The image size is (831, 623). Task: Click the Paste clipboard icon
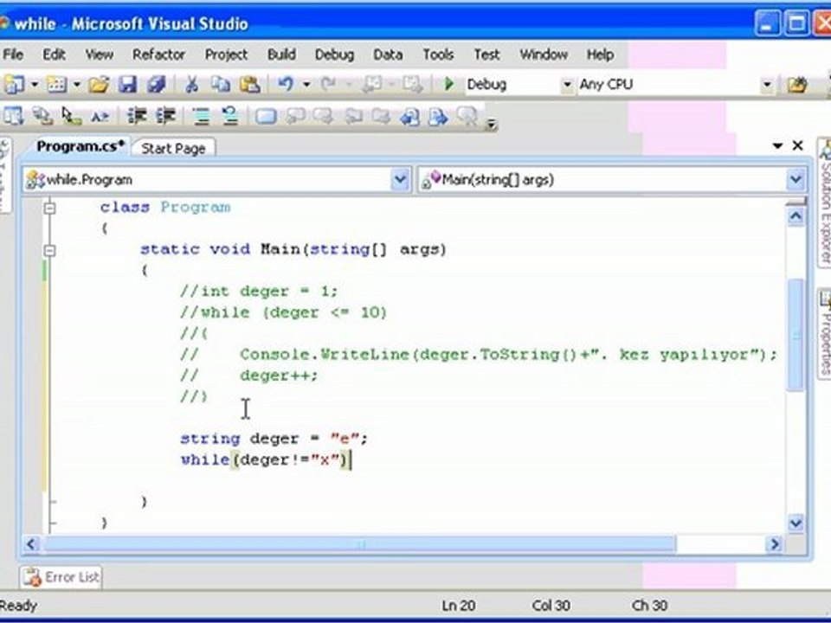coord(249,84)
